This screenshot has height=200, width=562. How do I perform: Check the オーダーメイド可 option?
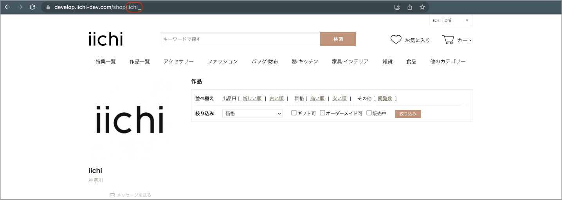click(x=322, y=113)
